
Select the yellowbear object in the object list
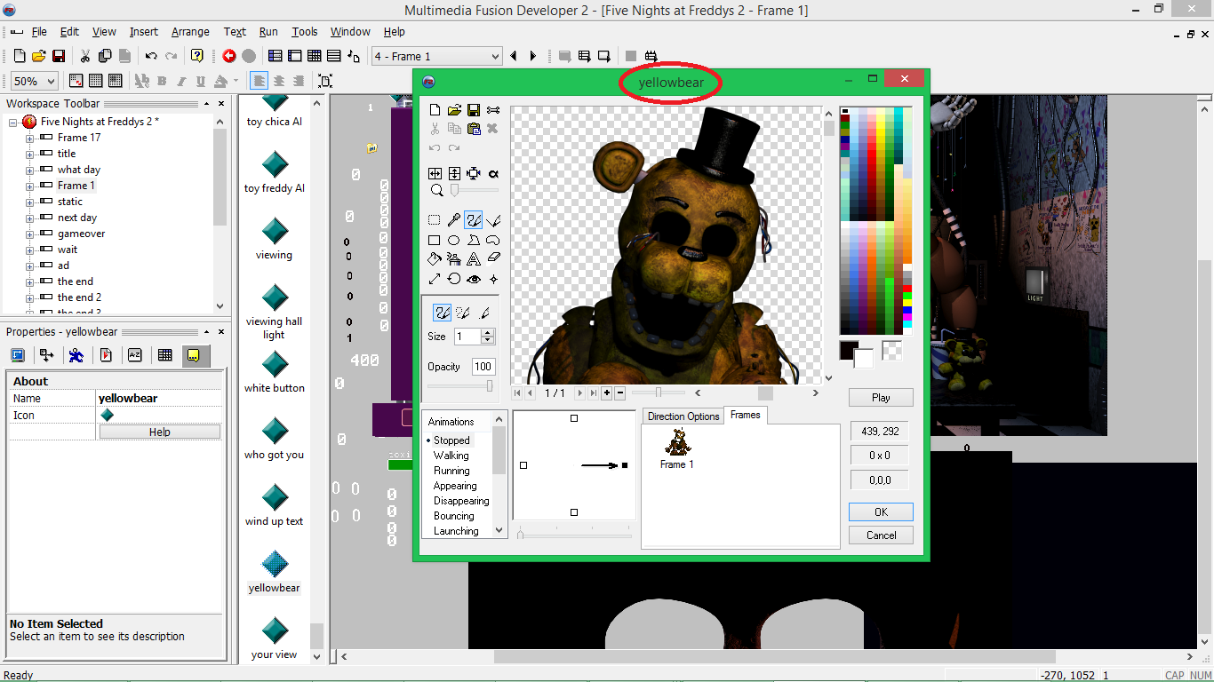pyautogui.click(x=275, y=571)
